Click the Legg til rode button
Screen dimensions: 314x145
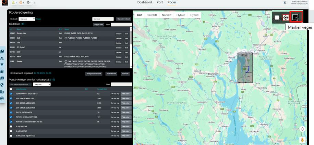(98, 25)
